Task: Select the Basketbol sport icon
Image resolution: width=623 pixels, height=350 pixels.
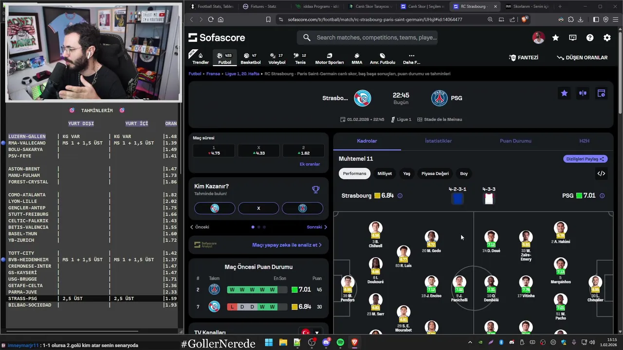Action: [251, 58]
